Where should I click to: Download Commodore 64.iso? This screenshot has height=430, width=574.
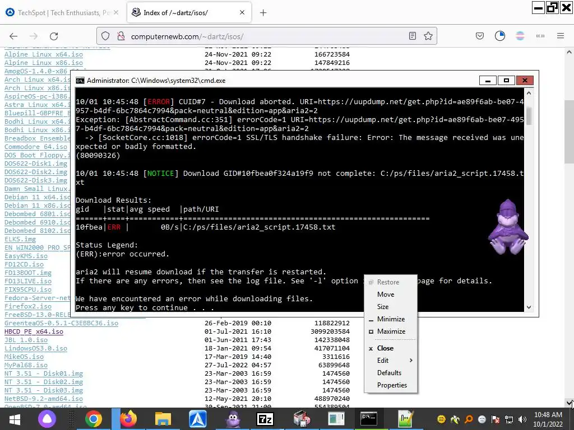coord(36,147)
